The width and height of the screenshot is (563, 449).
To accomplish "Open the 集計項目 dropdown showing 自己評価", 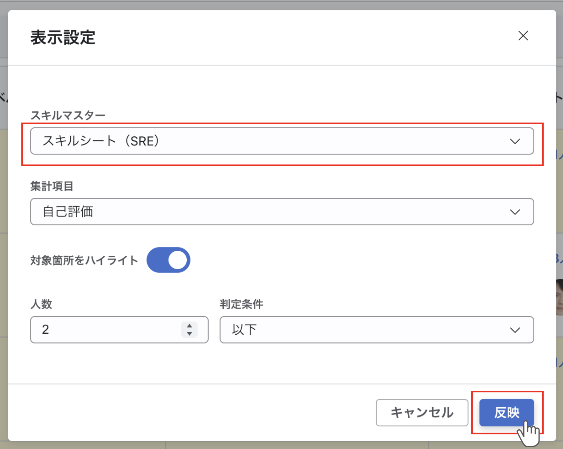I will pyautogui.click(x=282, y=212).
